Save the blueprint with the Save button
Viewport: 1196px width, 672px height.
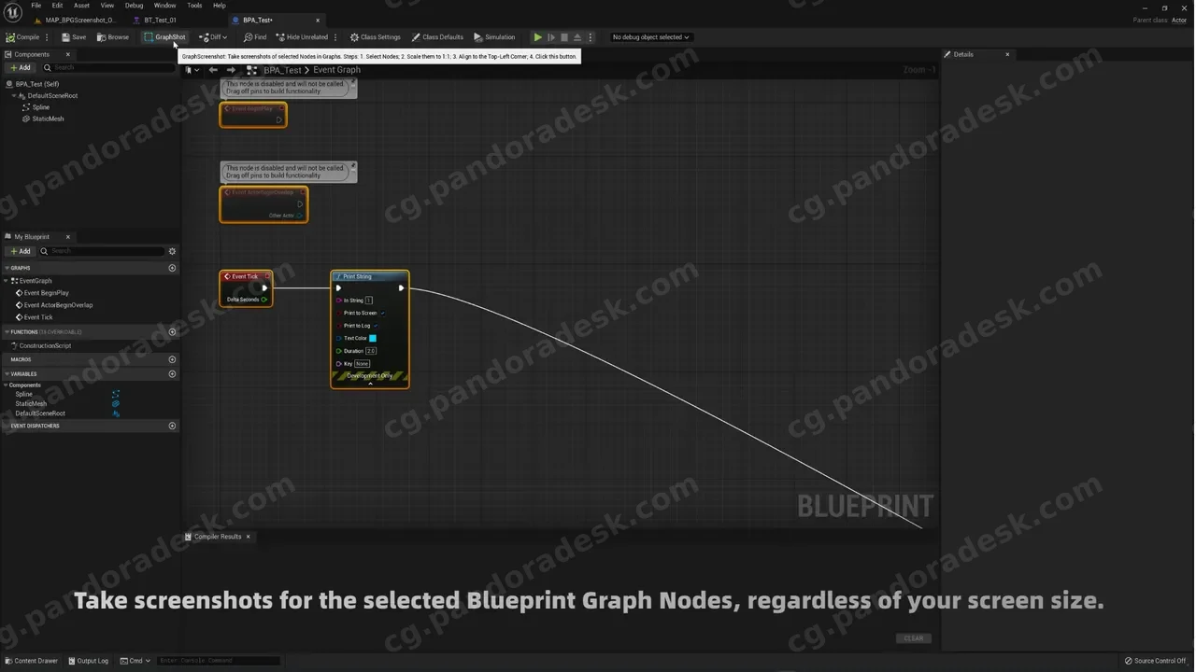[x=74, y=37]
